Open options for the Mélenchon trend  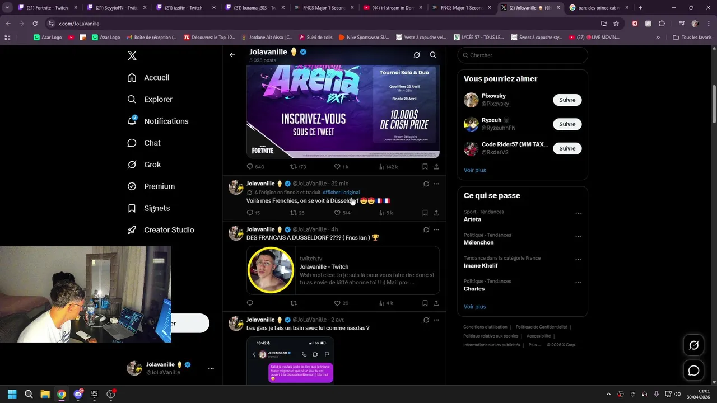pos(578,236)
